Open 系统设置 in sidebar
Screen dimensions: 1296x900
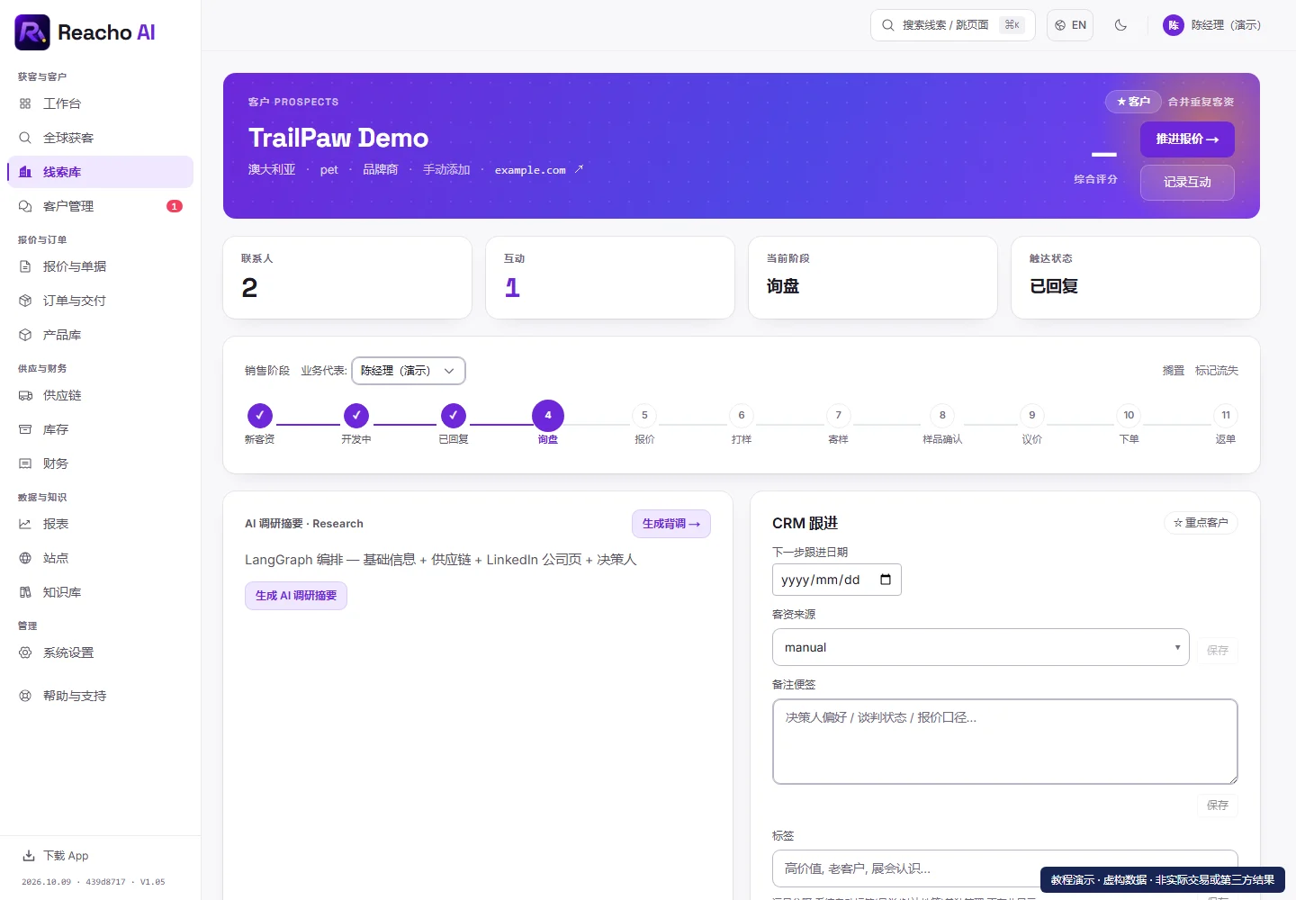click(x=100, y=652)
